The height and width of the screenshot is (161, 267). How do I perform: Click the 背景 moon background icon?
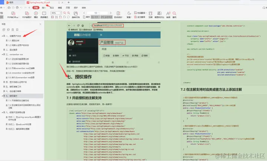pos(129,13)
